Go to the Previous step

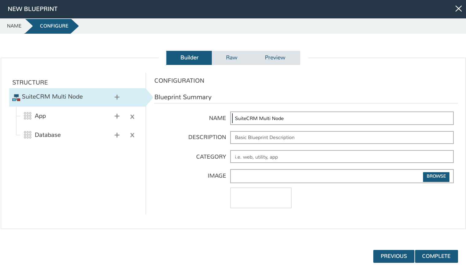click(394, 256)
